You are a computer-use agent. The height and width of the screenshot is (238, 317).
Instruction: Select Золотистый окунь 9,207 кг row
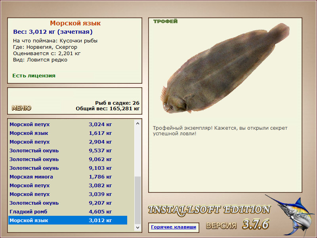(68, 203)
